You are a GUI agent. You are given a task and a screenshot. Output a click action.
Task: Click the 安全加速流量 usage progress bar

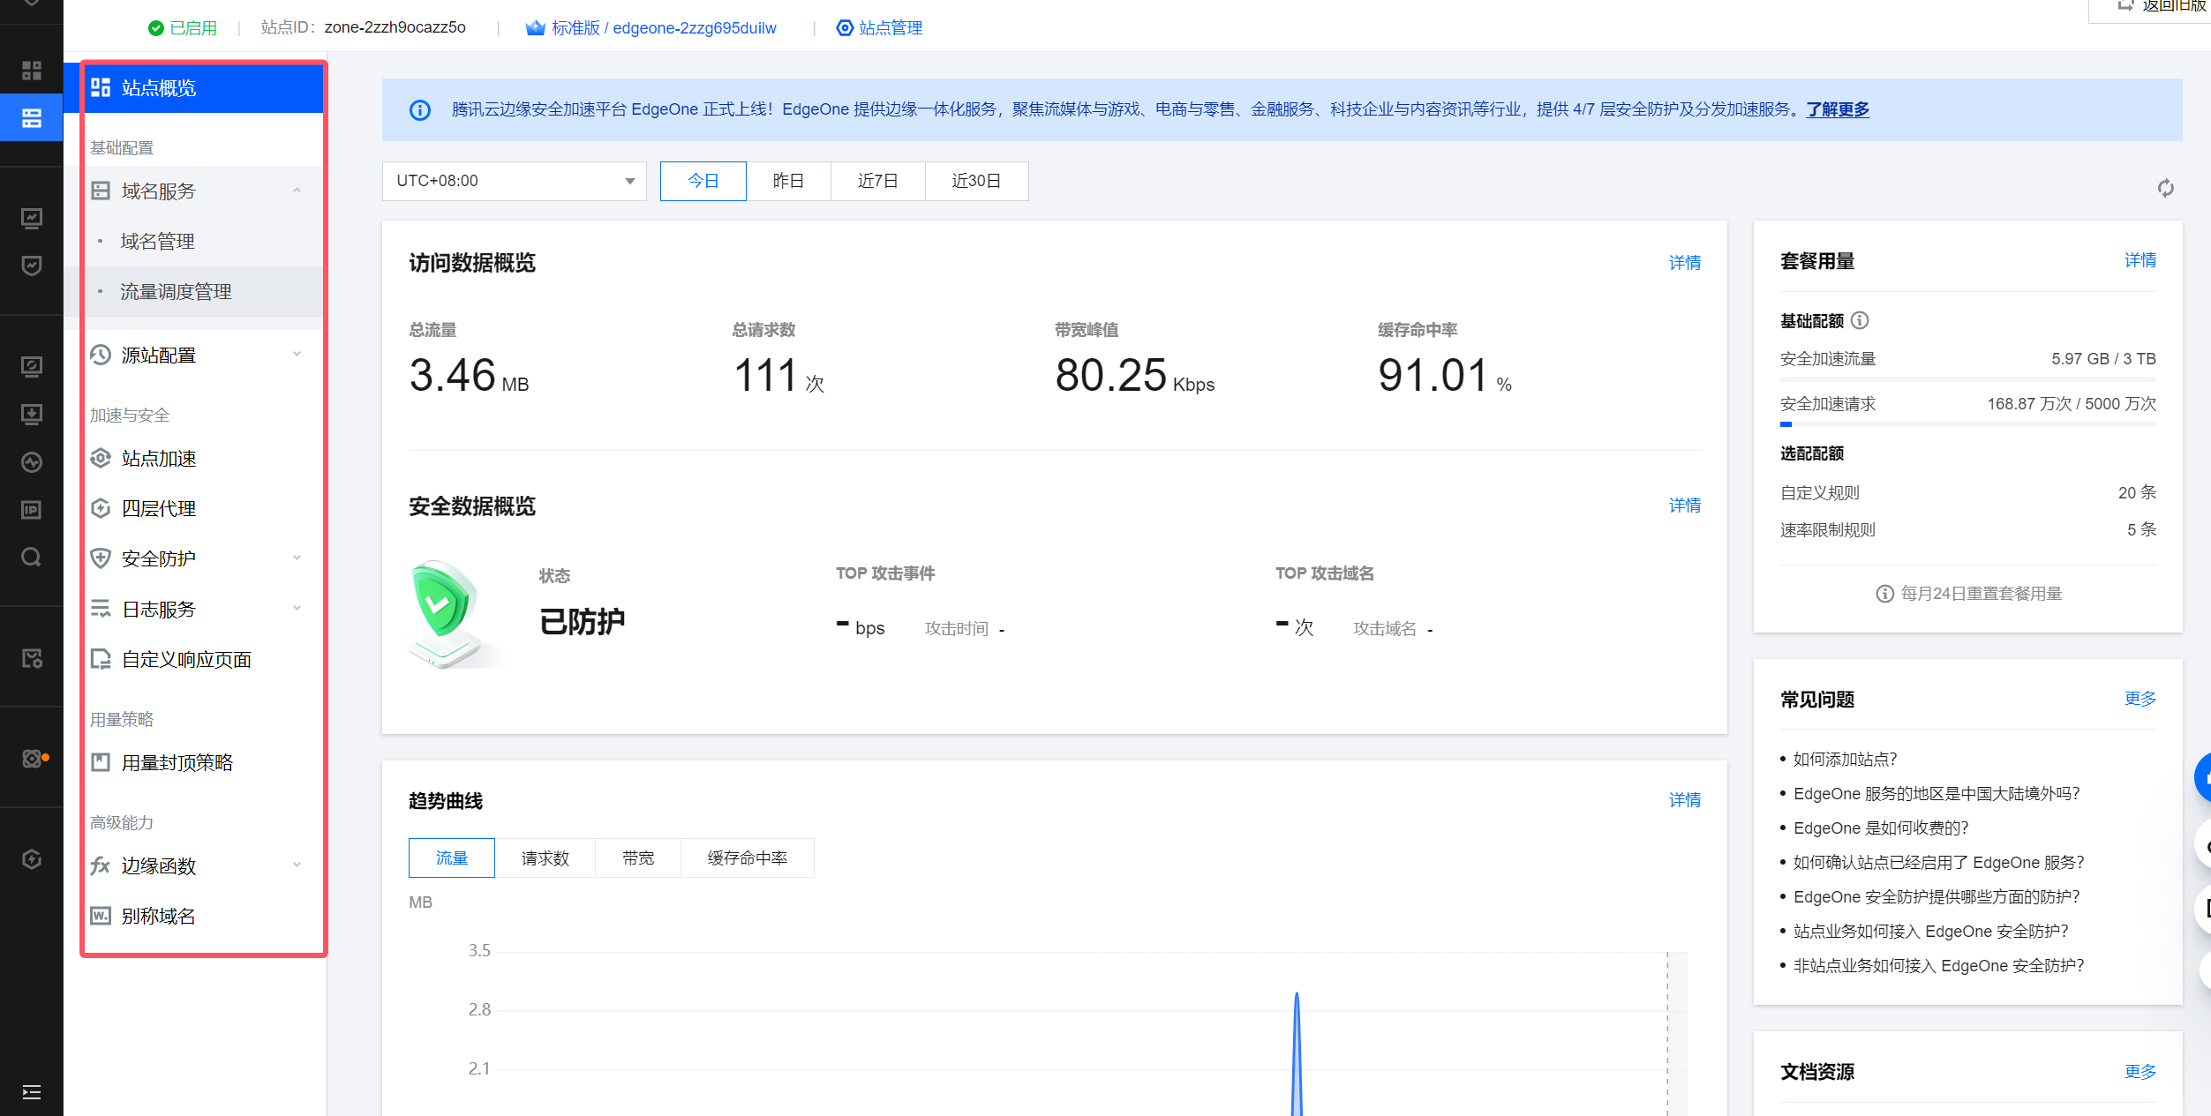point(1967,379)
